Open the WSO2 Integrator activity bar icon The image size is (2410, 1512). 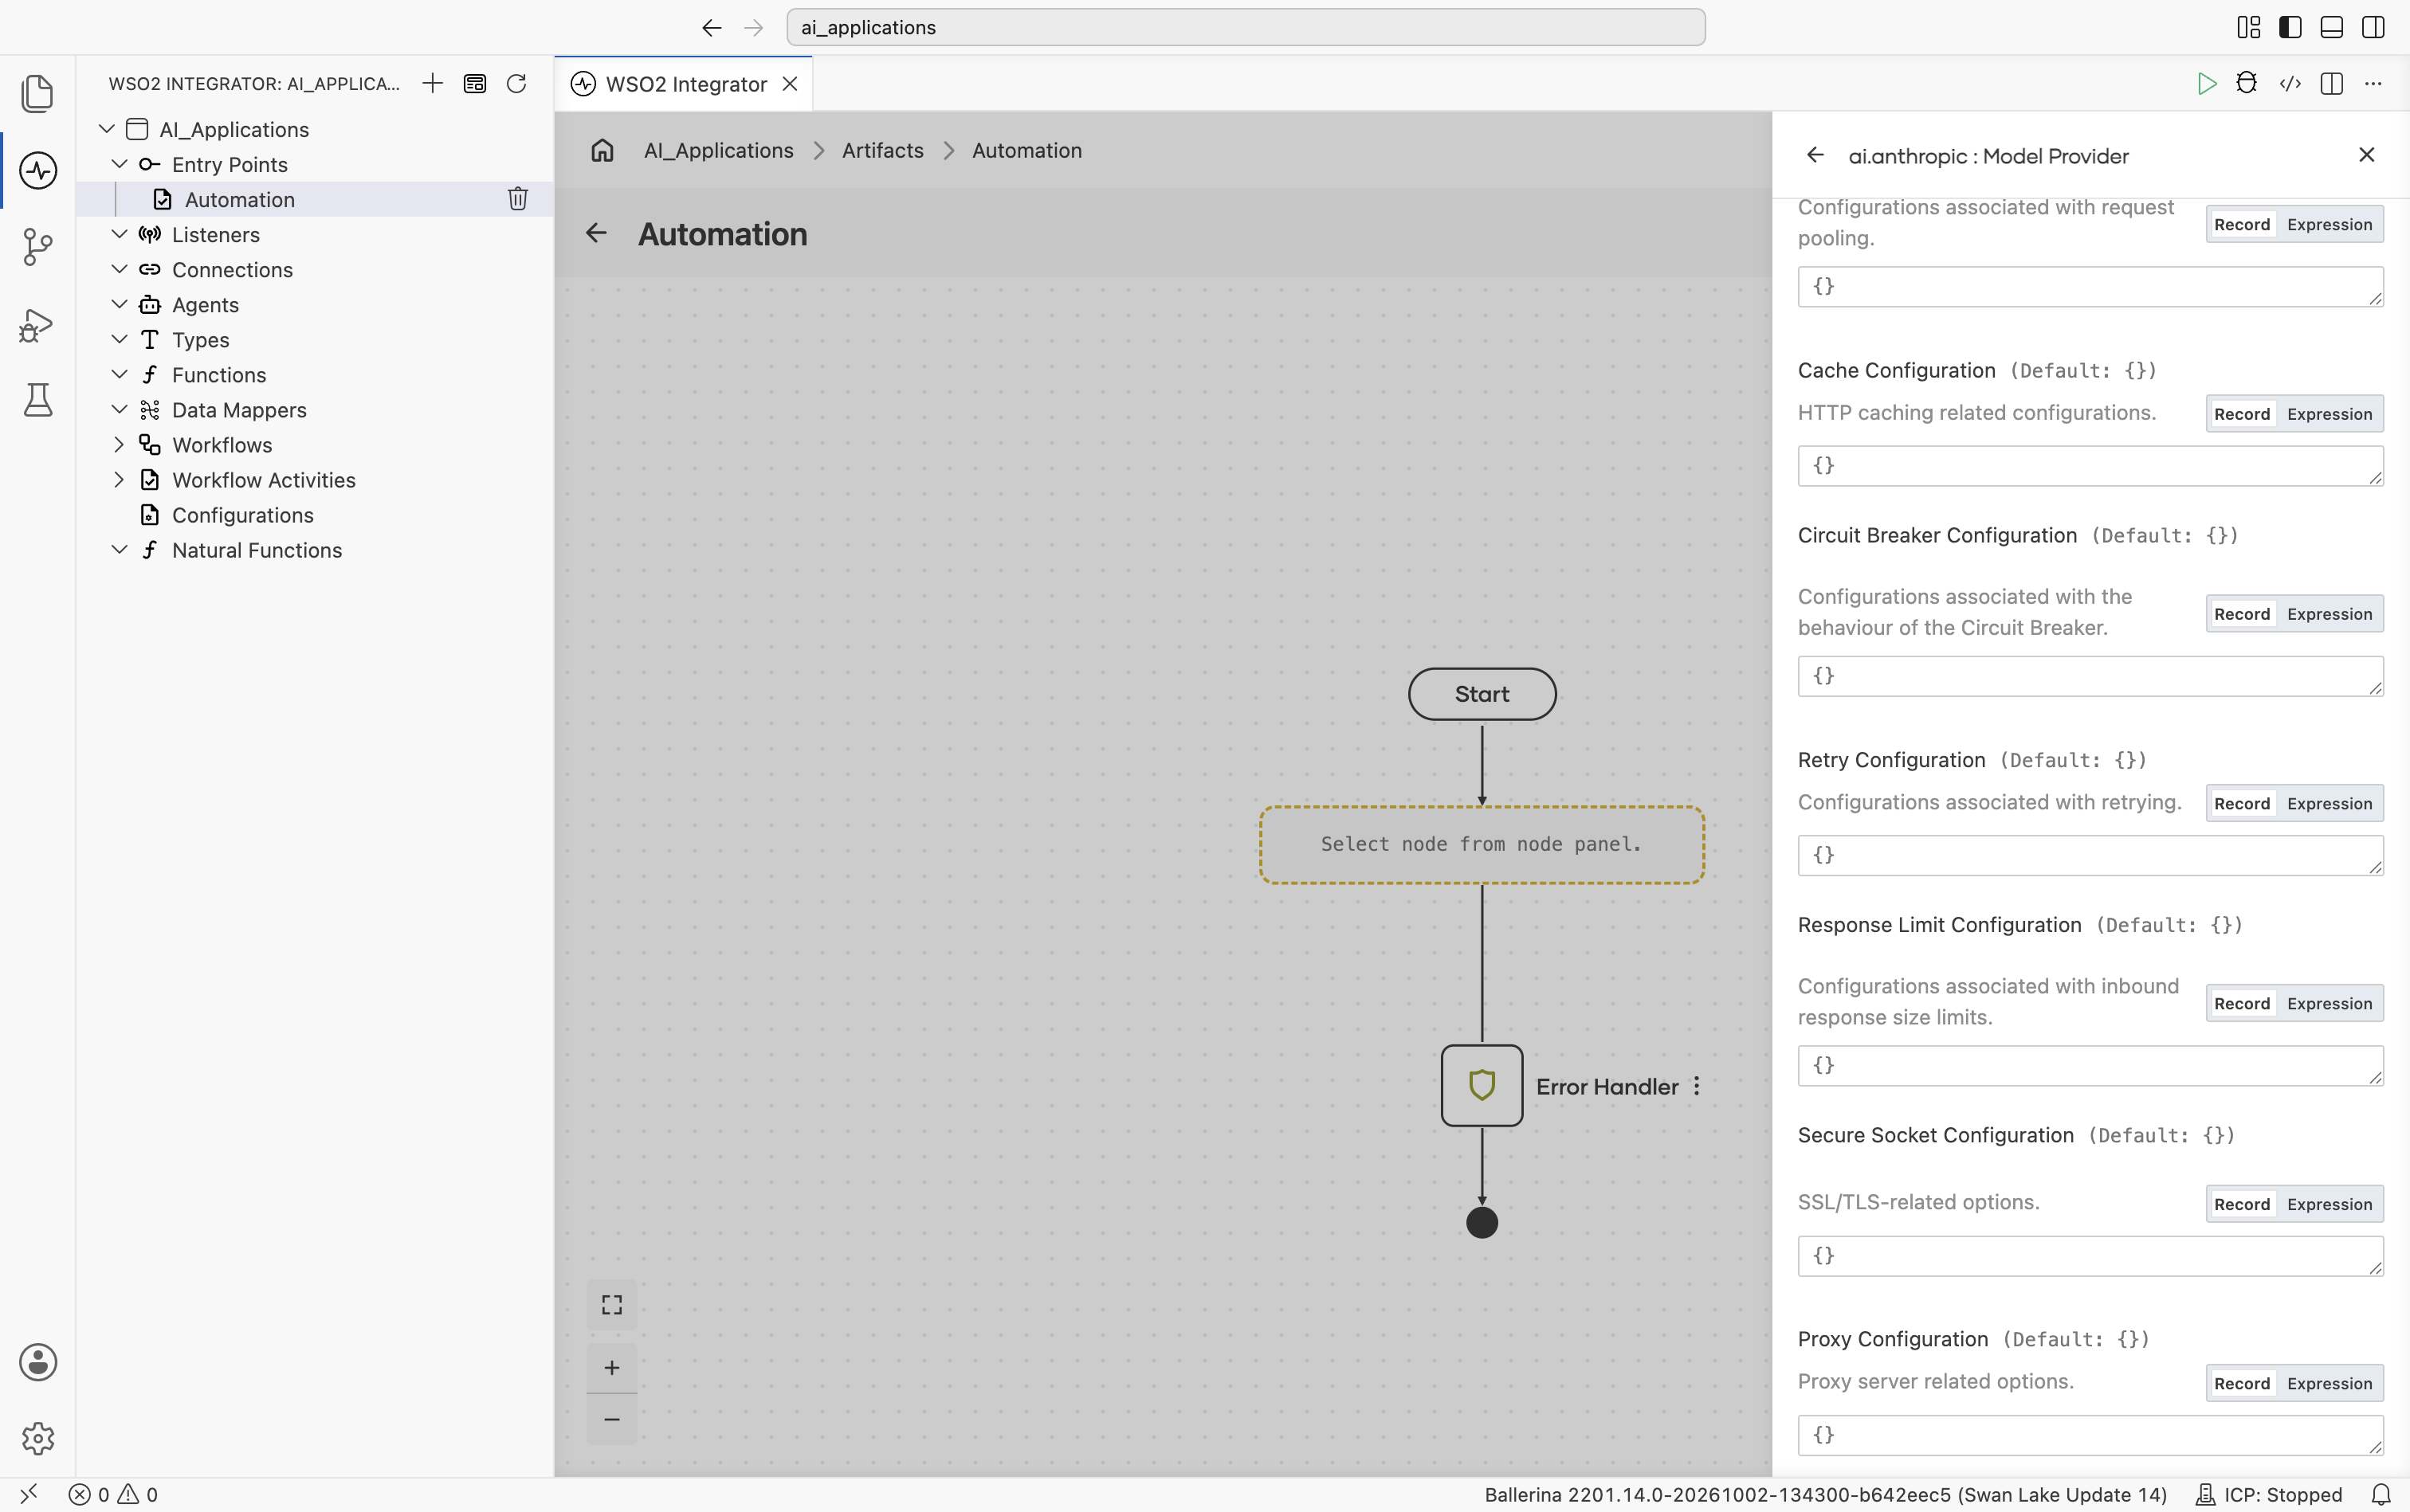pyautogui.click(x=38, y=170)
